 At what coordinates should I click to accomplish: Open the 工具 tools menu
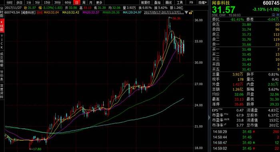[x=180, y=2]
